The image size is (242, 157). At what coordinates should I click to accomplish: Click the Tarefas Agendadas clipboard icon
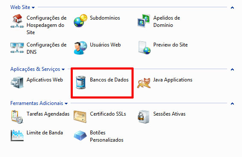click(x=17, y=117)
